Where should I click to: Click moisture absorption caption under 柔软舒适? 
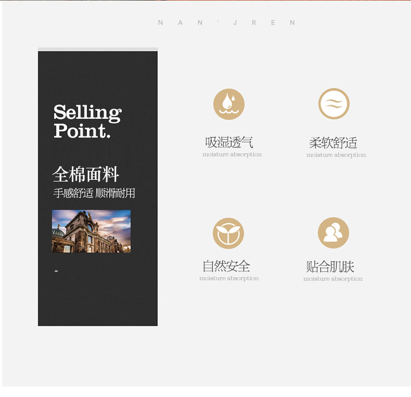[336, 155]
